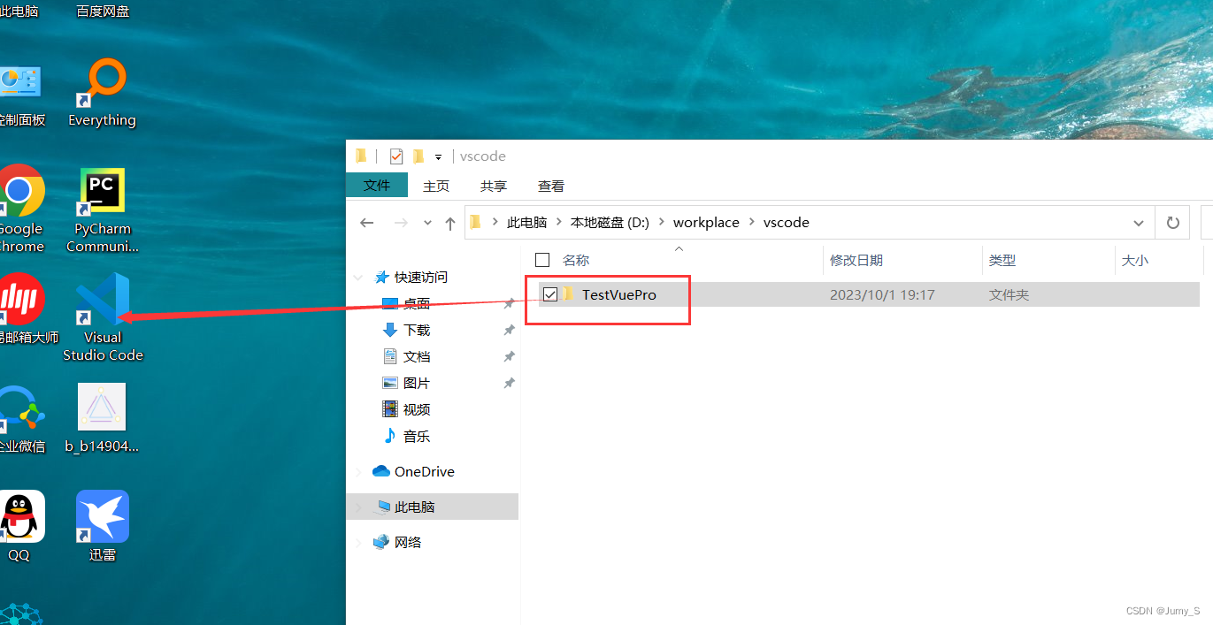Image resolution: width=1213 pixels, height=625 pixels.
Task: Open 百度网盘 from the desktop
Action: pyautogui.click(x=102, y=11)
